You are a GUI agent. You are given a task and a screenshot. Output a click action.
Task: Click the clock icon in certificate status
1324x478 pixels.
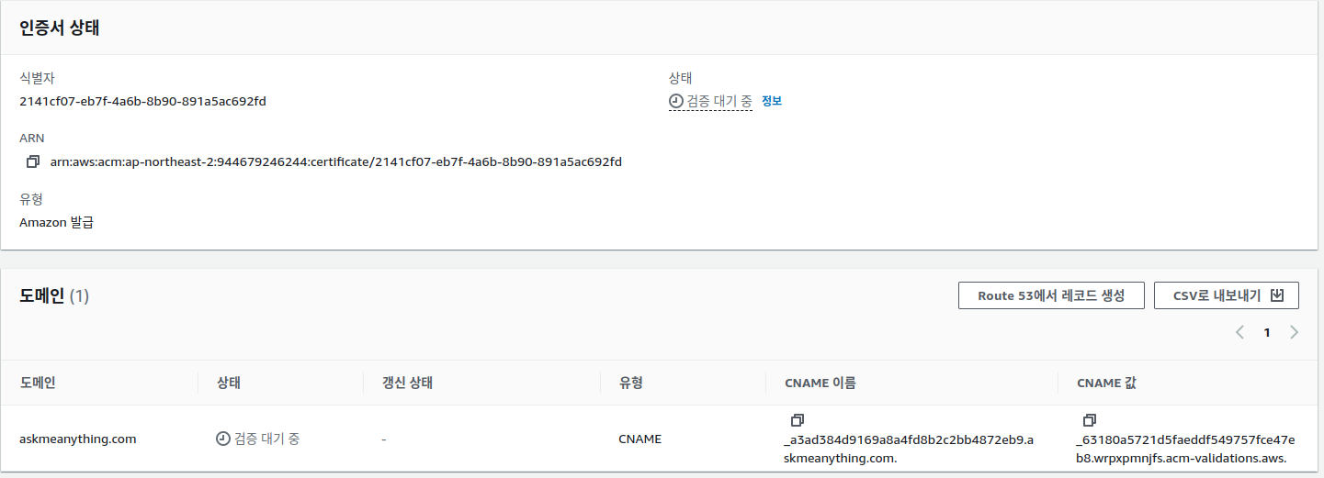(676, 101)
